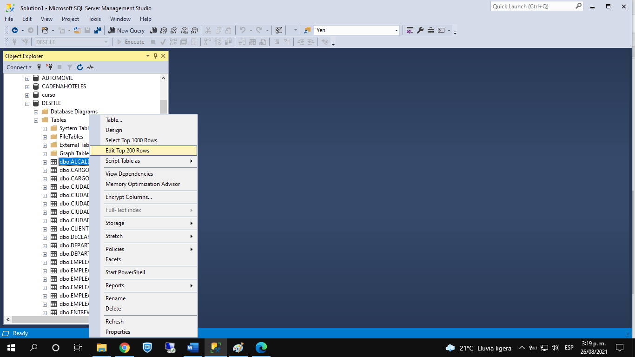Open the View menu

[x=46, y=19]
